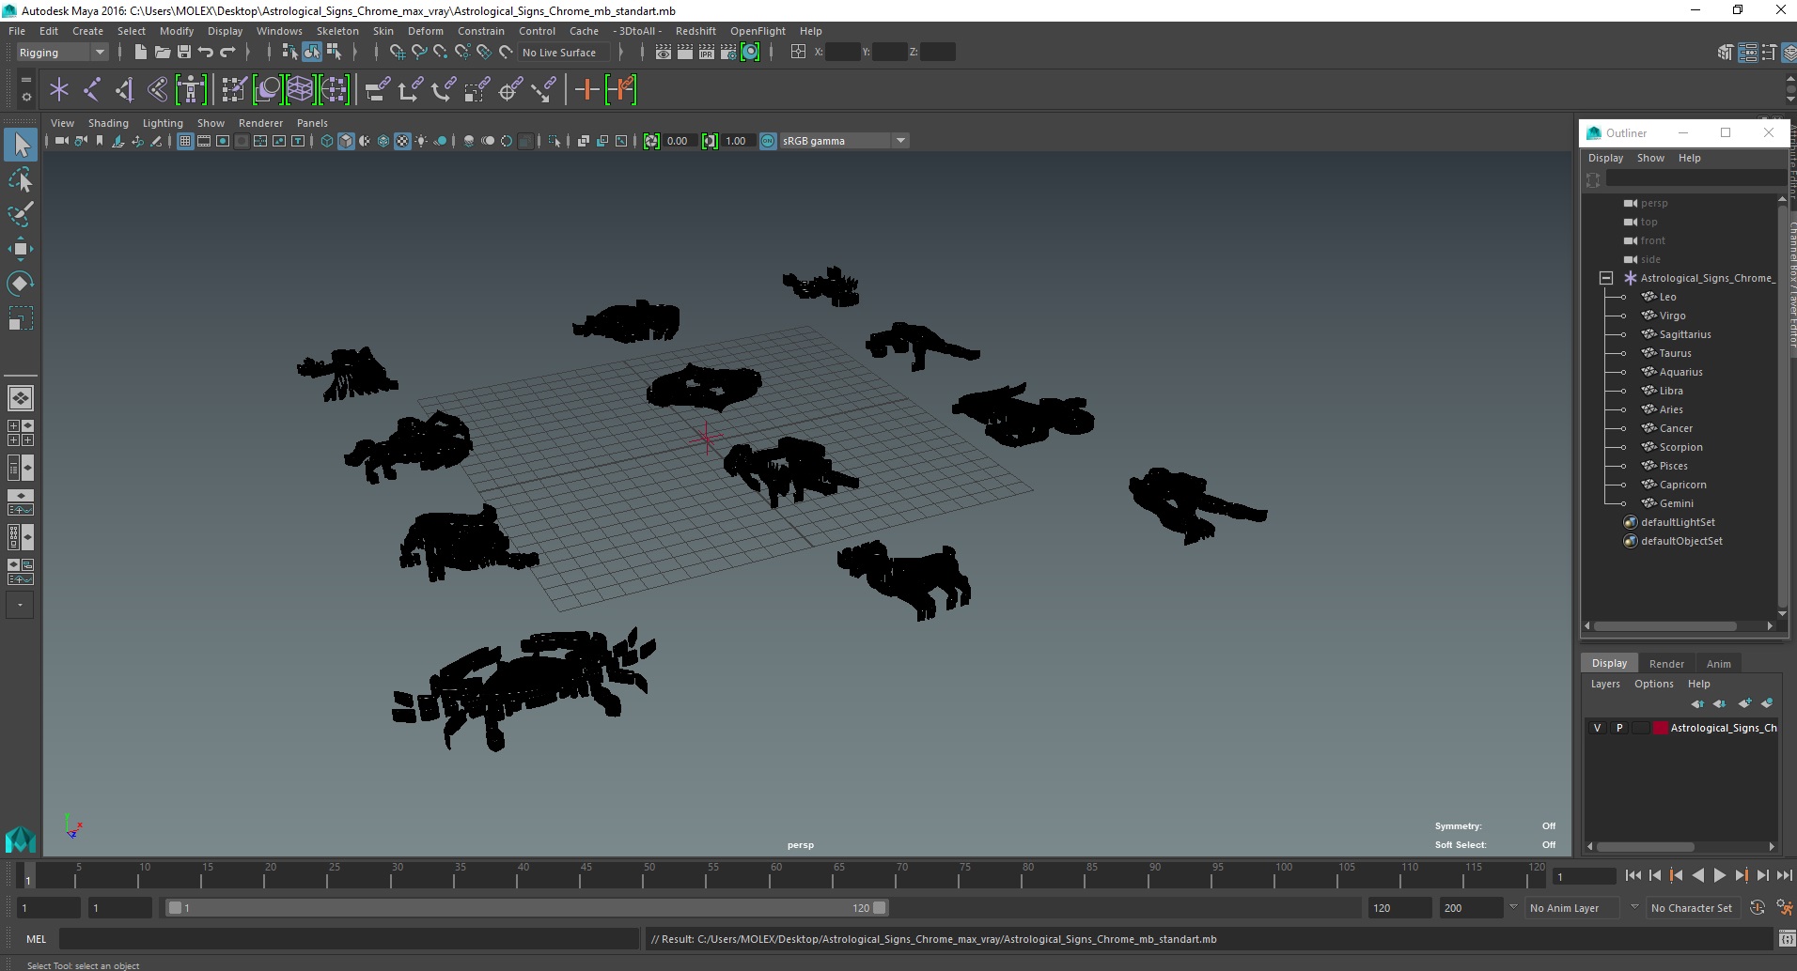Open the Rigging menu set dropdown
The image size is (1797, 971).
(62, 53)
